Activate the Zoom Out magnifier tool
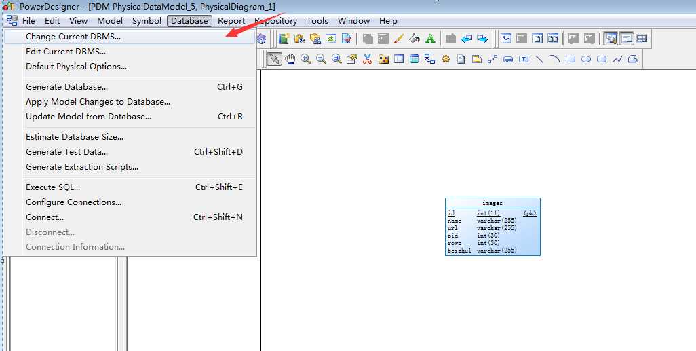Image resolution: width=696 pixels, height=351 pixels. point(321,58)
